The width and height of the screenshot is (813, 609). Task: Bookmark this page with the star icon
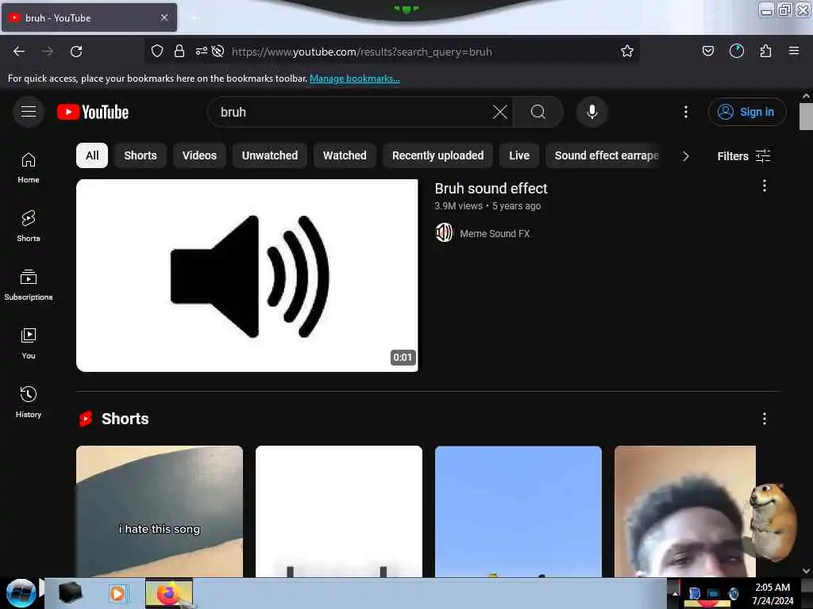pyautogui.click(x=627, y=51)
